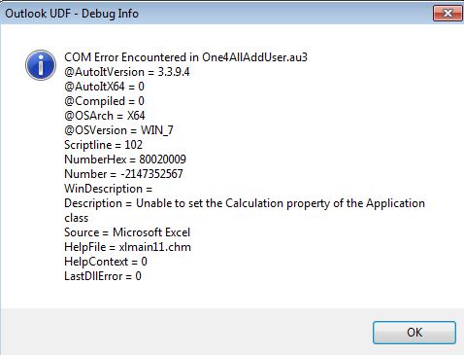Click the word class on wrapped line
The image size is (464, 355).
[76, 218]
